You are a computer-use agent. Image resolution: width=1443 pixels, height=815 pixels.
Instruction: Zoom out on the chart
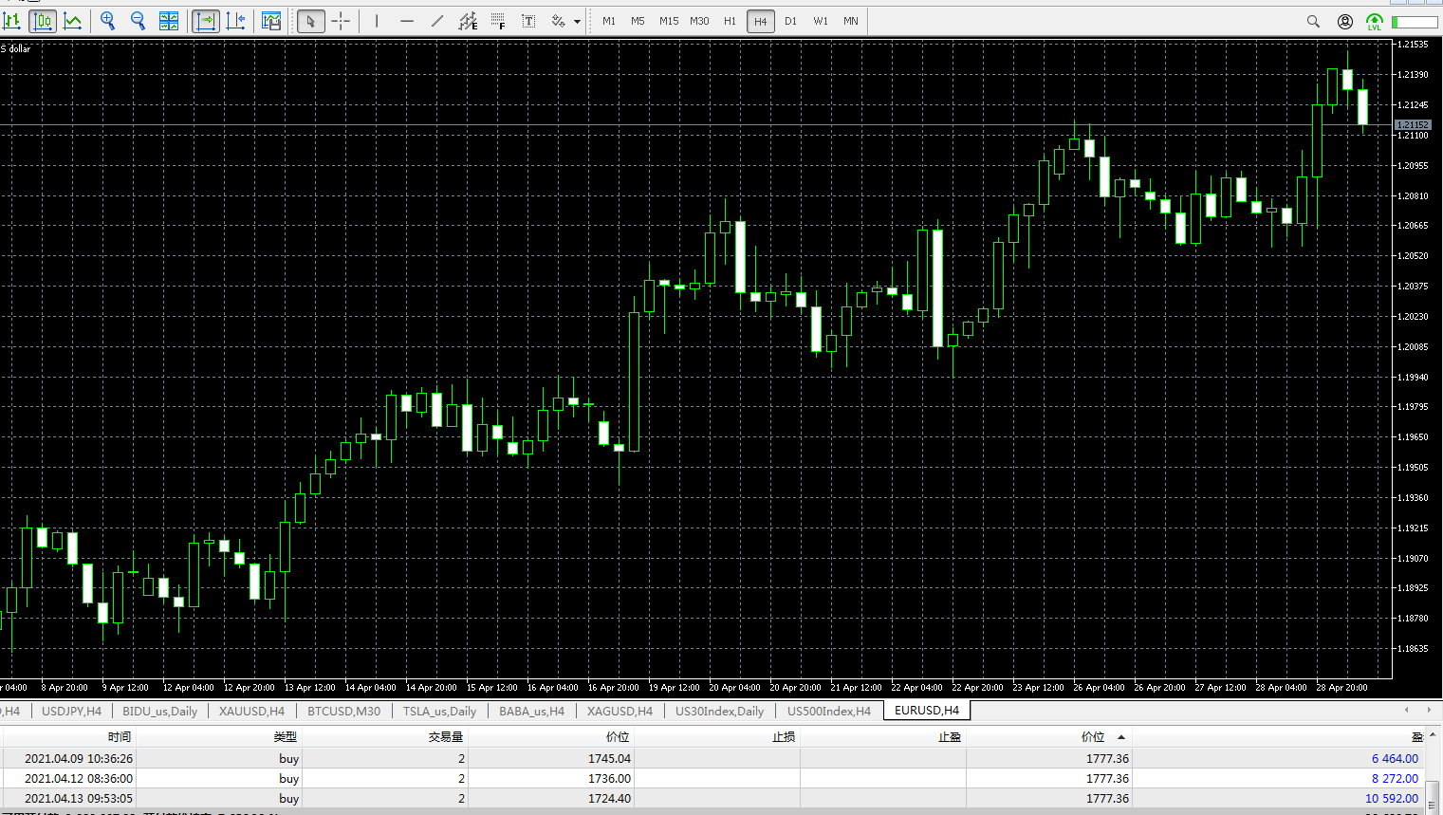point(139,21)
